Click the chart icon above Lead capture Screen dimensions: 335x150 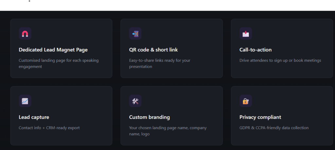[25, 101]
